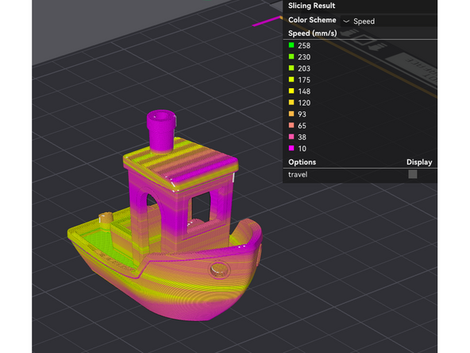Click the Benchy boat smokestack

(x=161, y=130)
